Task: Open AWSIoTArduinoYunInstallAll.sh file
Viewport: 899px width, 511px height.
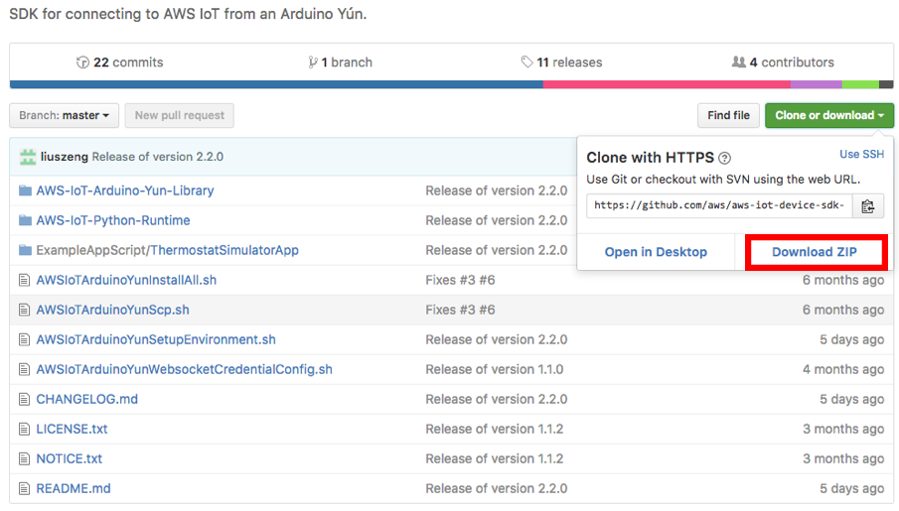Action: click(x=126, y=280)
